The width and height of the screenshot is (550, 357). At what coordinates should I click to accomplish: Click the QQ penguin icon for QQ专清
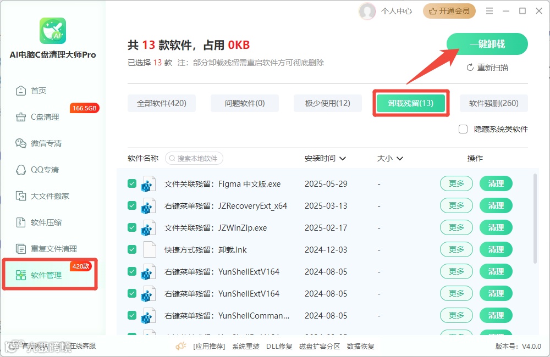pyautogui.click(x=21, y=170)
